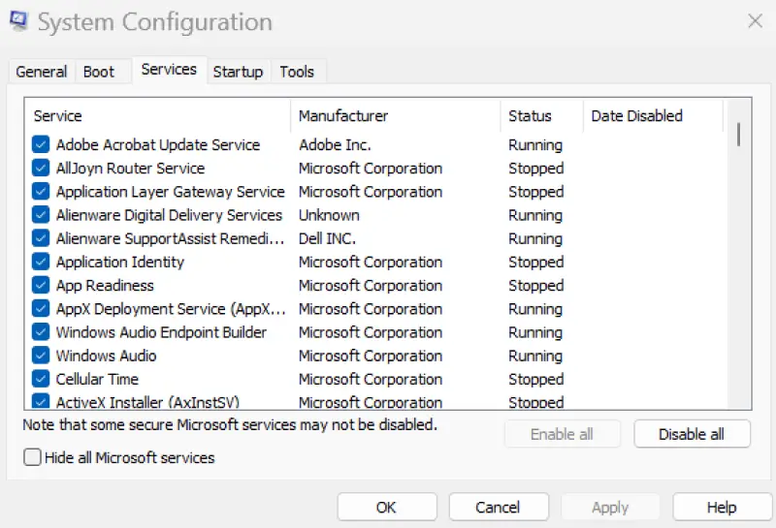This screenshot has height=528, width=776.
Task: Disable Alienware Digital Delivery Services checkbox
Action: [x=41, y=215]
